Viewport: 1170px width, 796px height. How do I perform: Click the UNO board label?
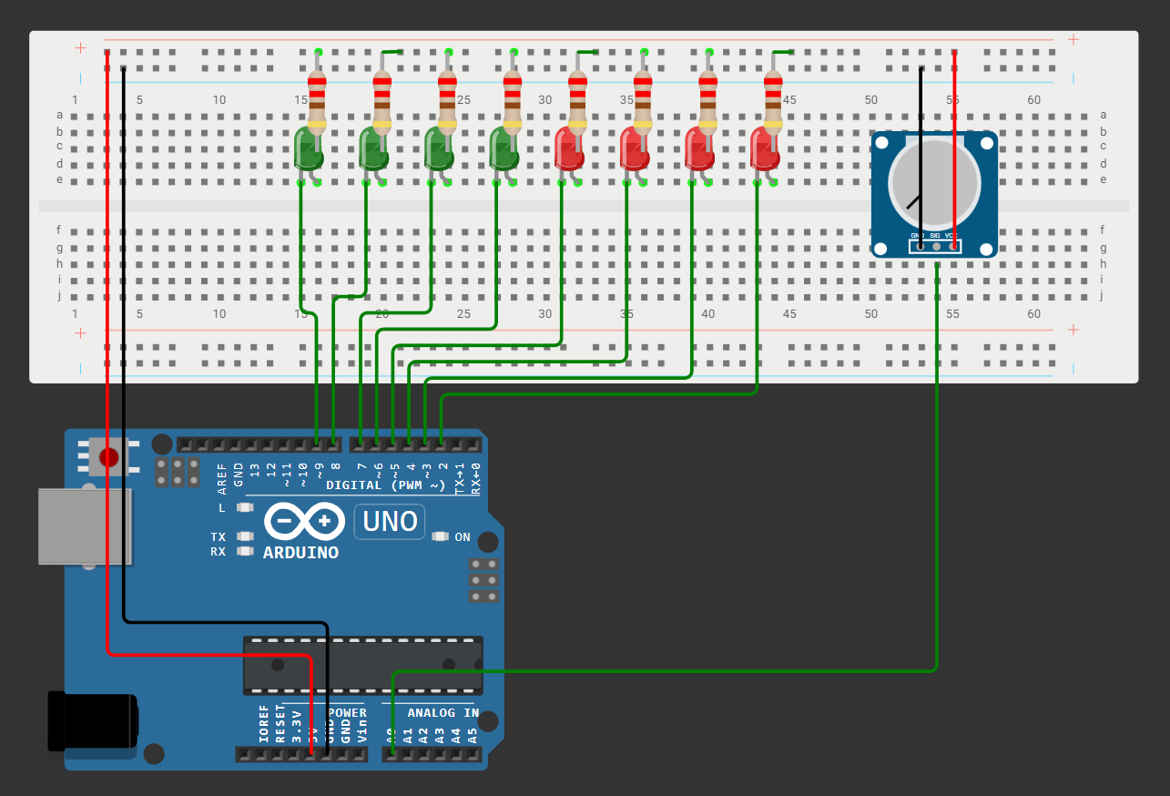coord(390,522)
